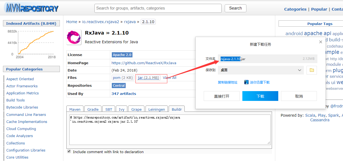Switch to the Leiningen tab
This screenshot has height=161, width=343.
(x=157, y=109)
